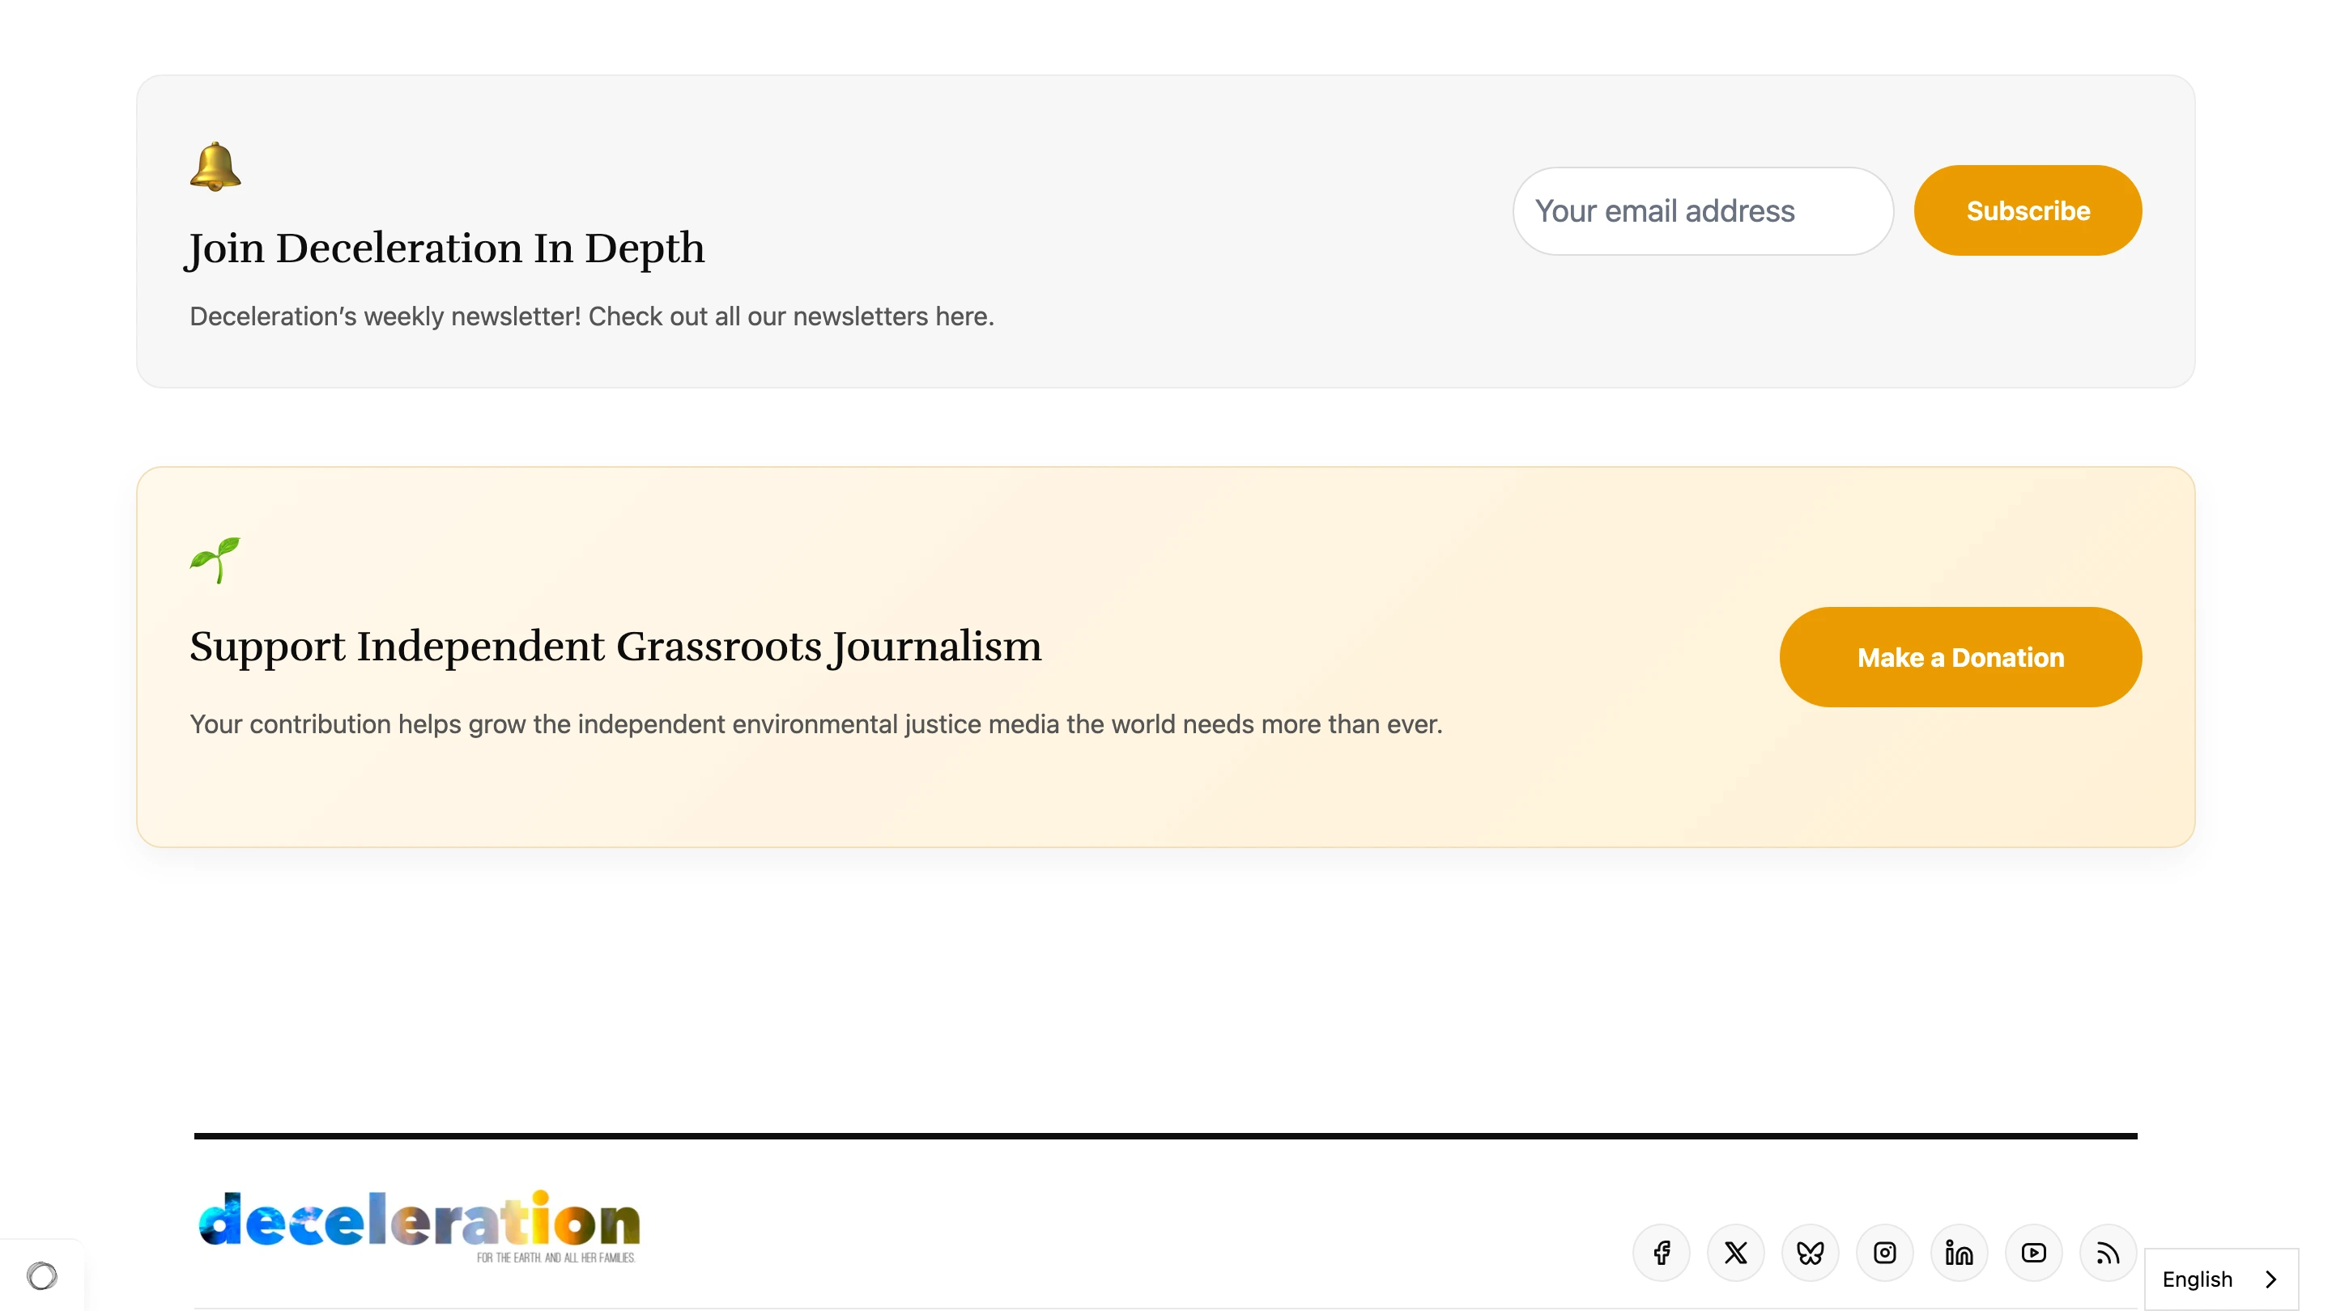Click the circular badge icon at bottom-left
Screen dimensions: 2332x1311
[x=41, y=1275]
